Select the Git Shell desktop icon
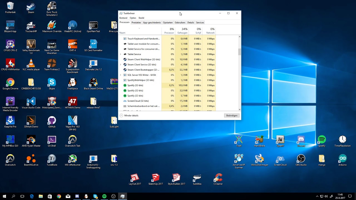 (x=52, y=141)
